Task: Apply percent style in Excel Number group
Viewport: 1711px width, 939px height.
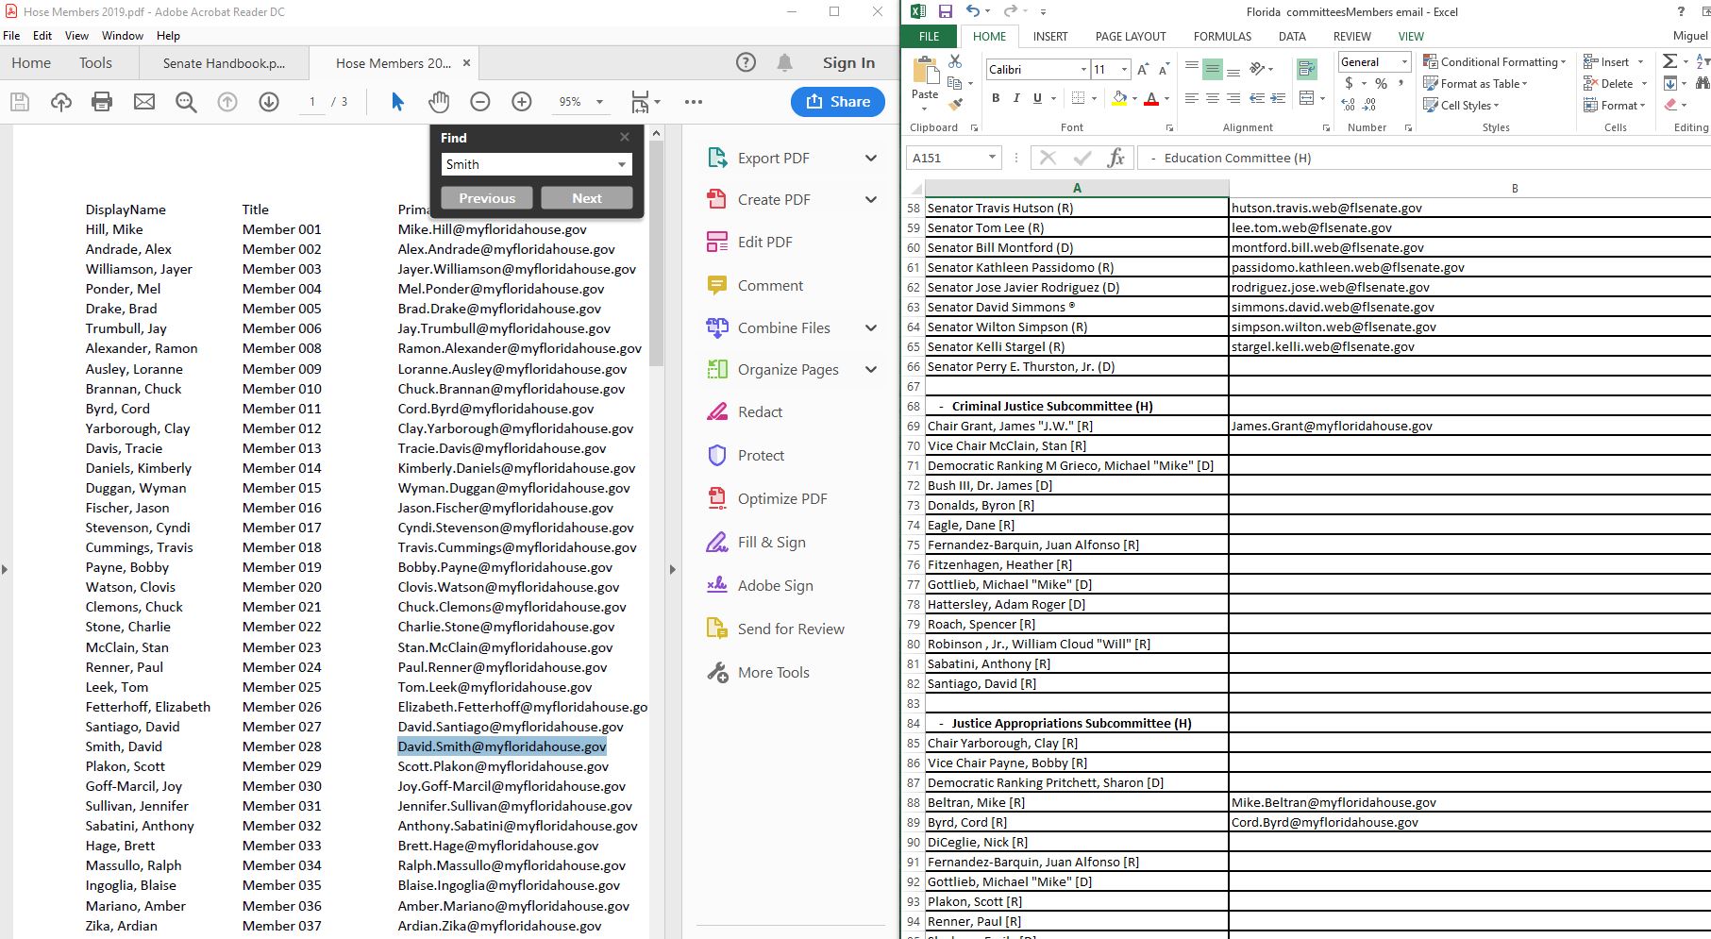Action: click(1381, 84)
